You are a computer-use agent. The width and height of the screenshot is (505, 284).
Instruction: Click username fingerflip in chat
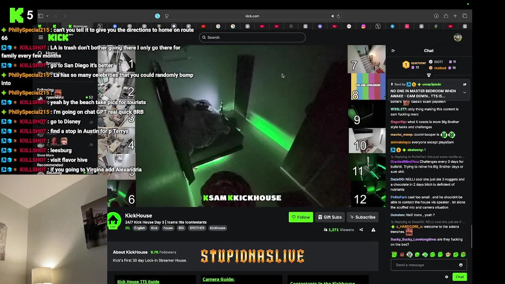click(398, 122)
